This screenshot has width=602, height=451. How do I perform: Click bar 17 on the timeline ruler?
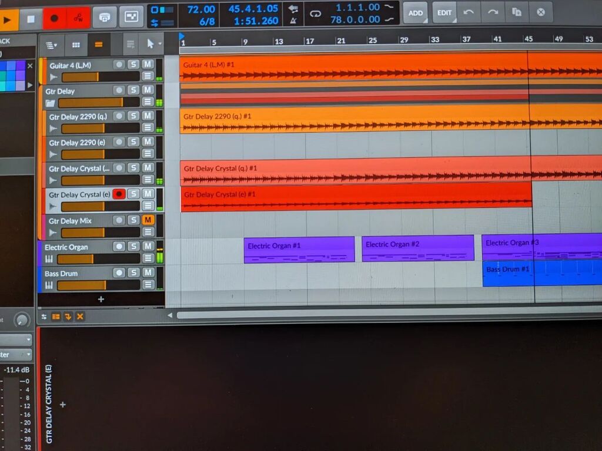[310, 41]
